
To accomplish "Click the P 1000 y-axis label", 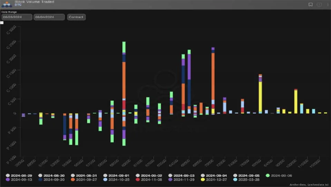I will [12, 145].
